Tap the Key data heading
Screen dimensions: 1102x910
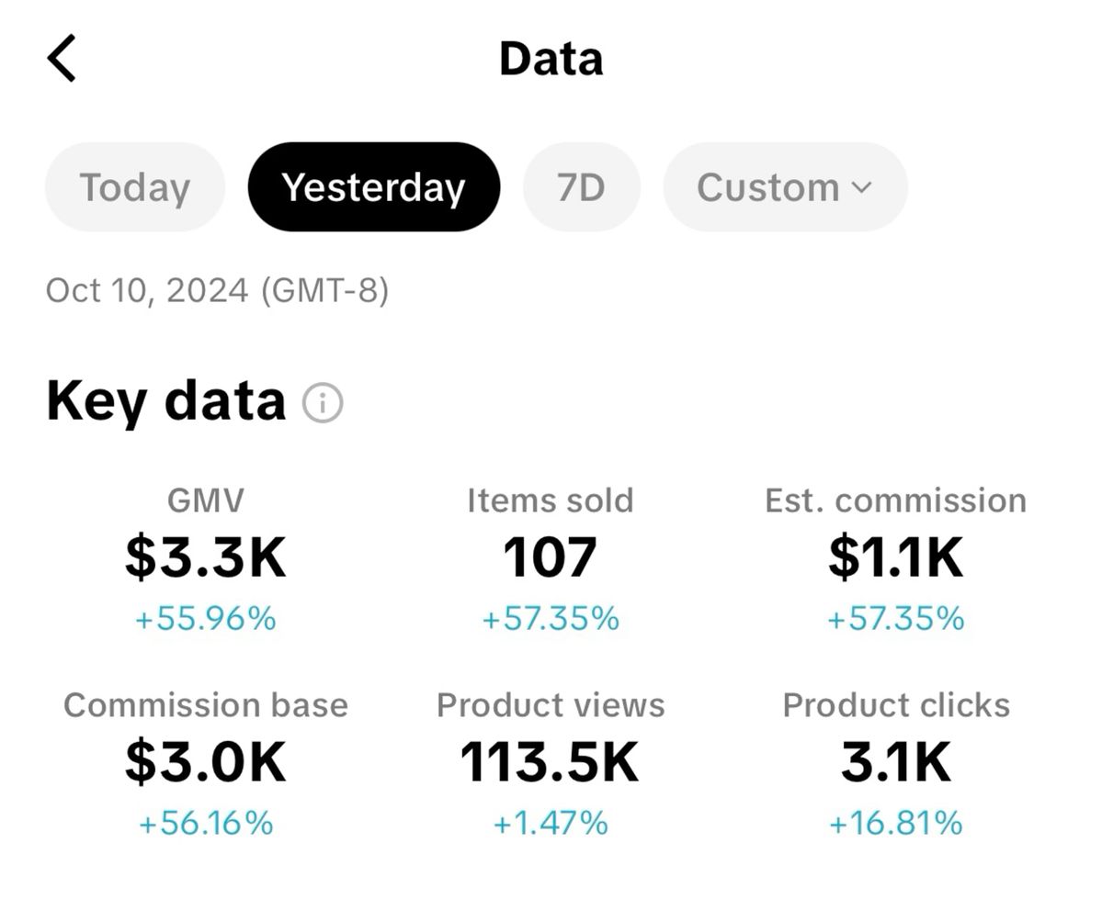pos(166,401)
